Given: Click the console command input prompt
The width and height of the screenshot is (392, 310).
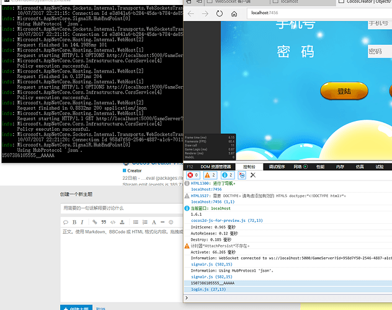Looking at the screenshot, I should tap(288, 298).
